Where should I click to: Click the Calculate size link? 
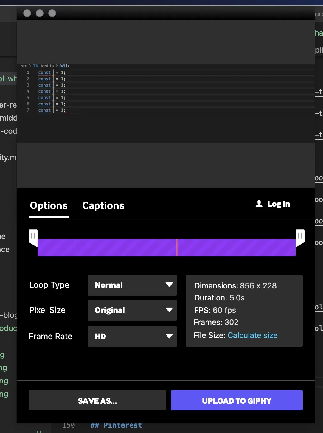tap(252, 335)
